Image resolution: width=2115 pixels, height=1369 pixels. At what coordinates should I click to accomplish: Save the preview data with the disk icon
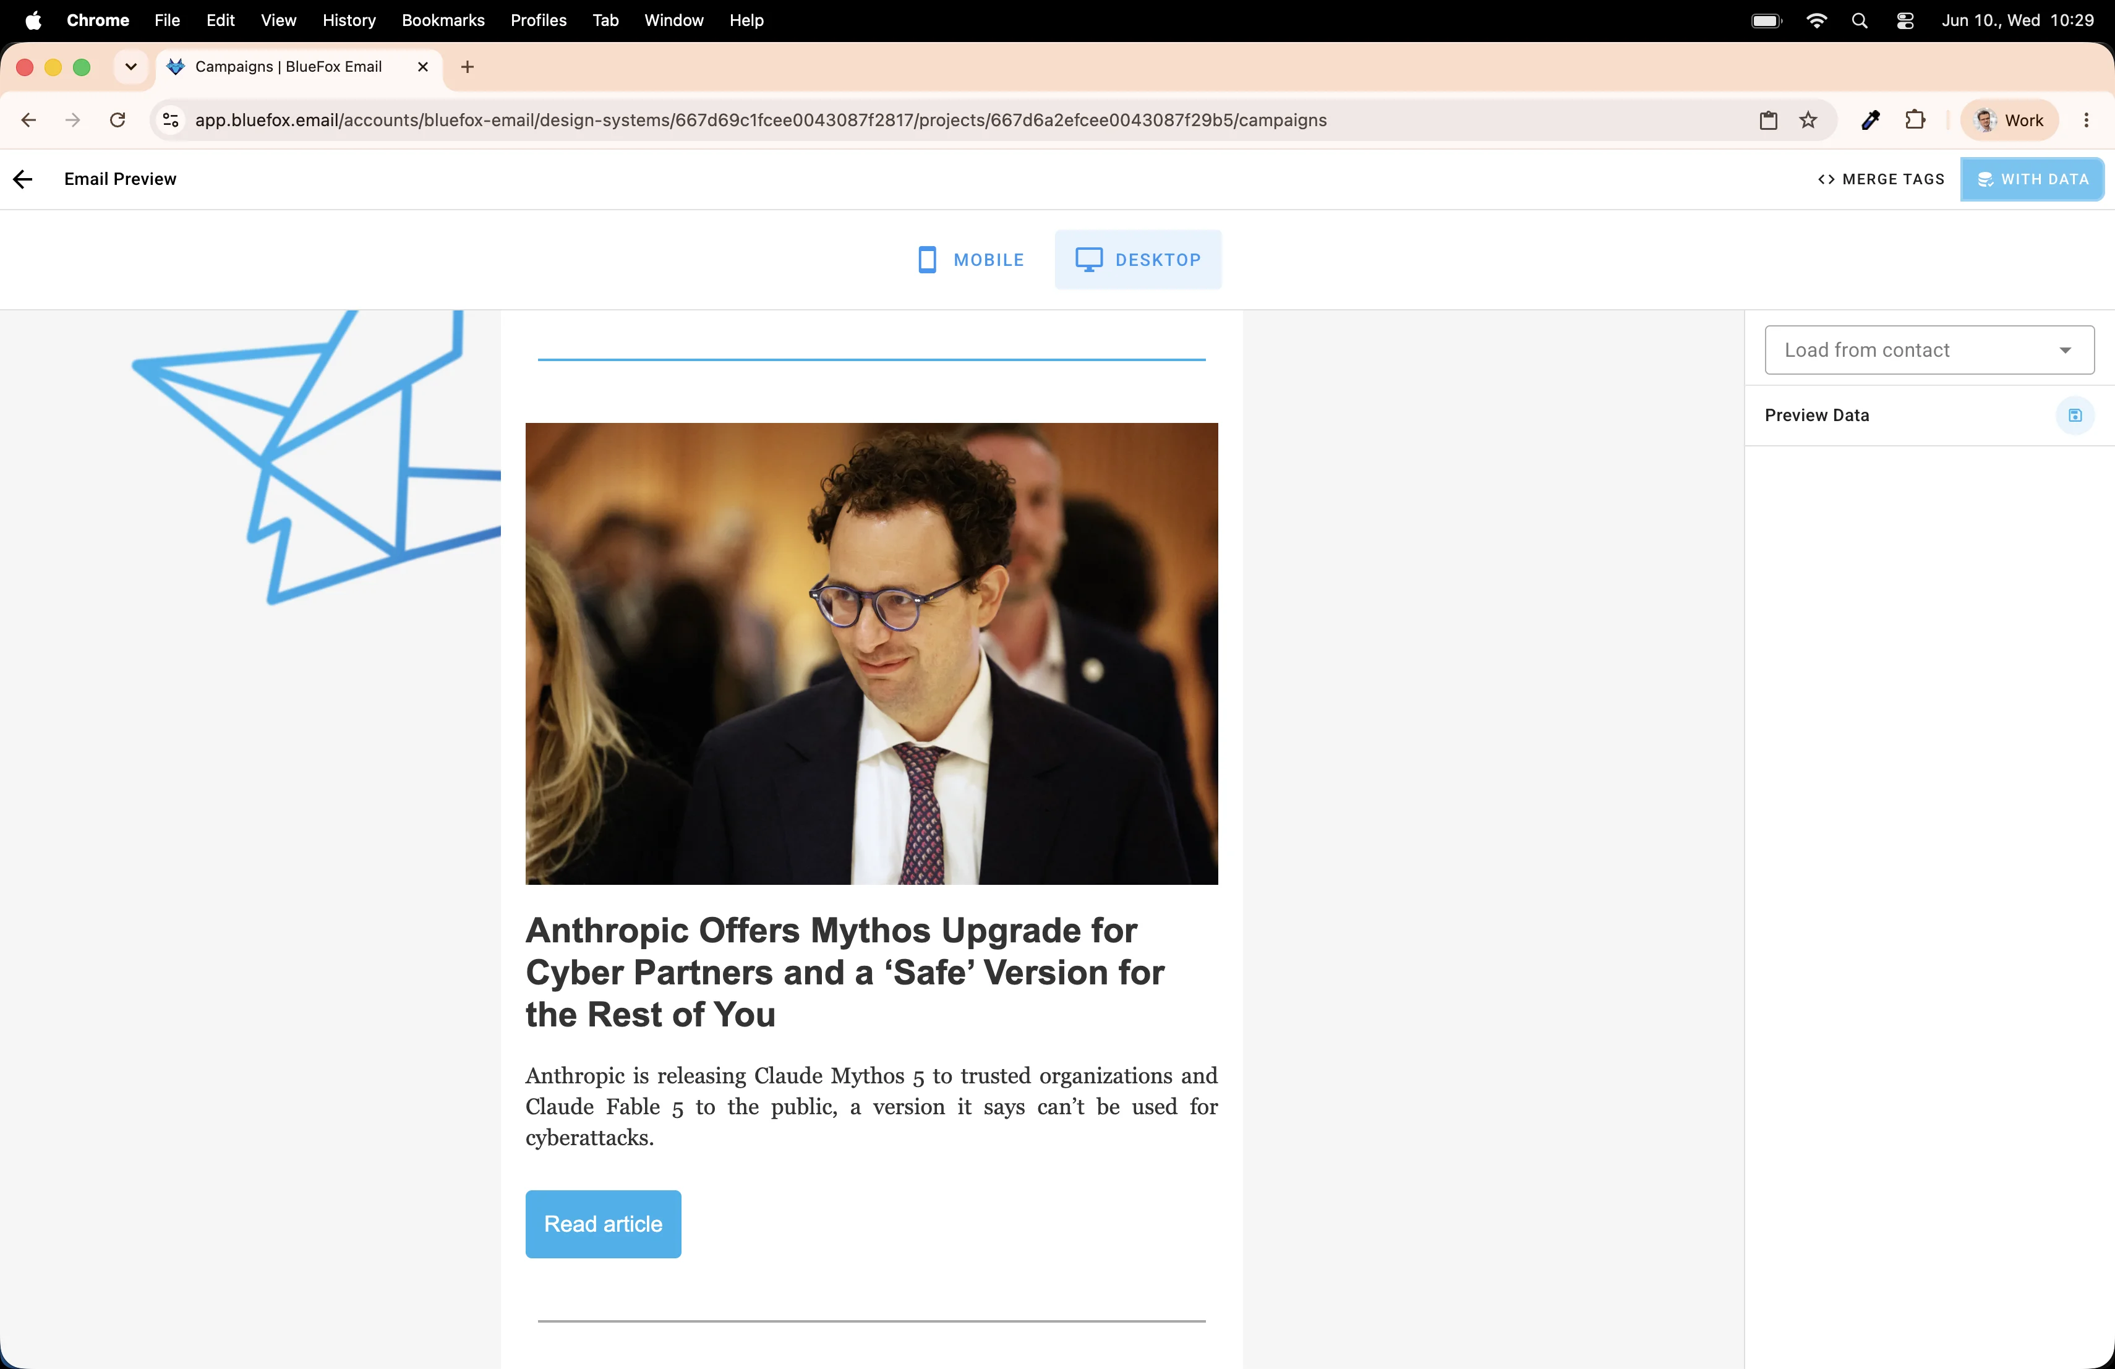coord(2075,415)
